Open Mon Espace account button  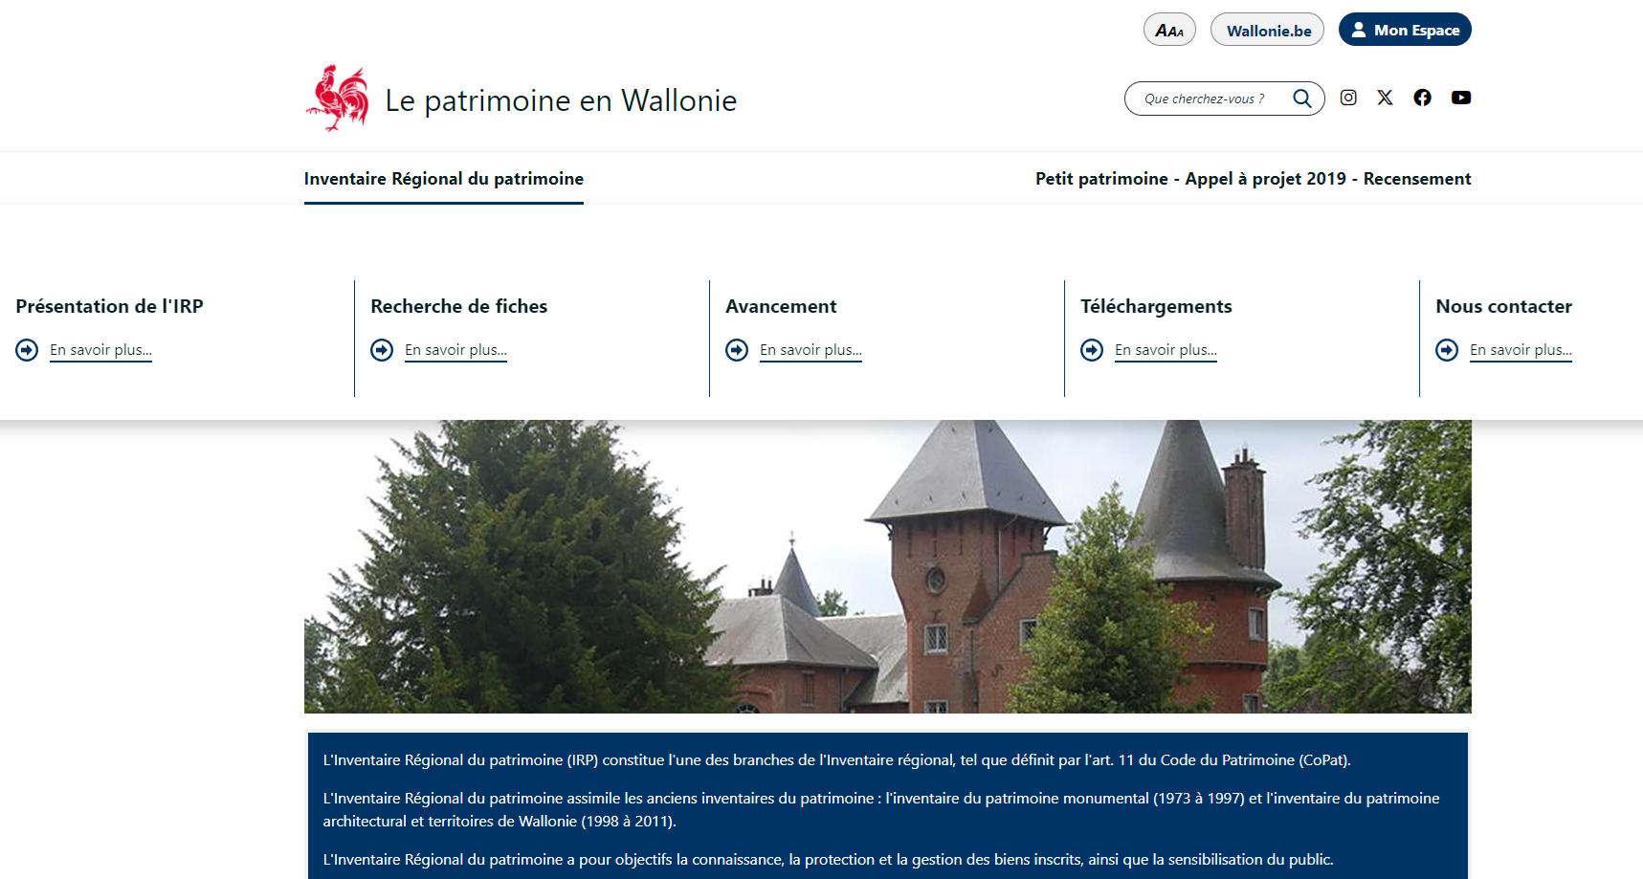tap(1405, 31)
